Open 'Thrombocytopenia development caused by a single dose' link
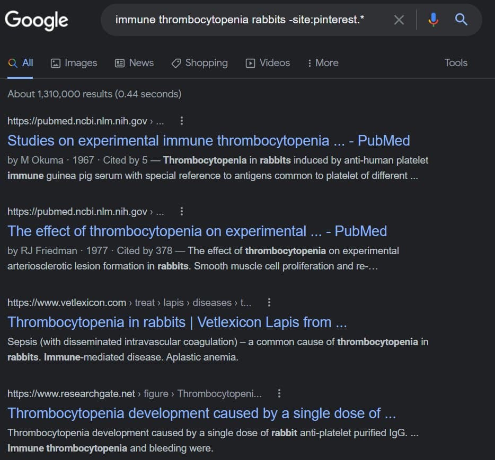This screenshot has width=495, height=460. (201, 413)
